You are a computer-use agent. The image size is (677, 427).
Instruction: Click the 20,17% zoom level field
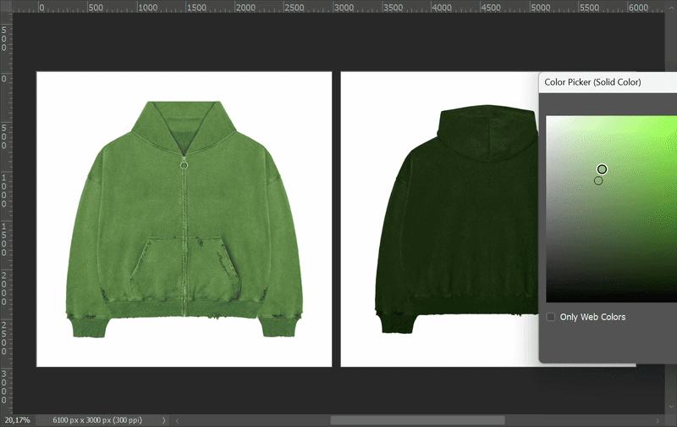(x=17, y=420)
